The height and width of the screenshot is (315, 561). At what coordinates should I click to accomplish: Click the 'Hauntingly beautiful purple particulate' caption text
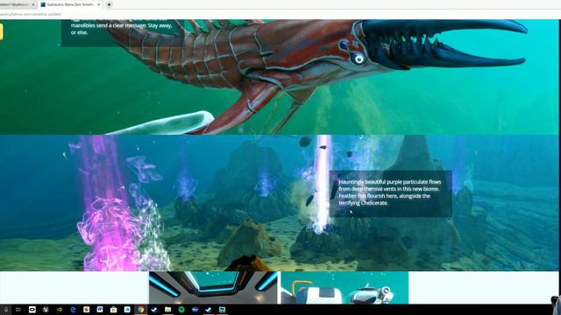[390, 192]
